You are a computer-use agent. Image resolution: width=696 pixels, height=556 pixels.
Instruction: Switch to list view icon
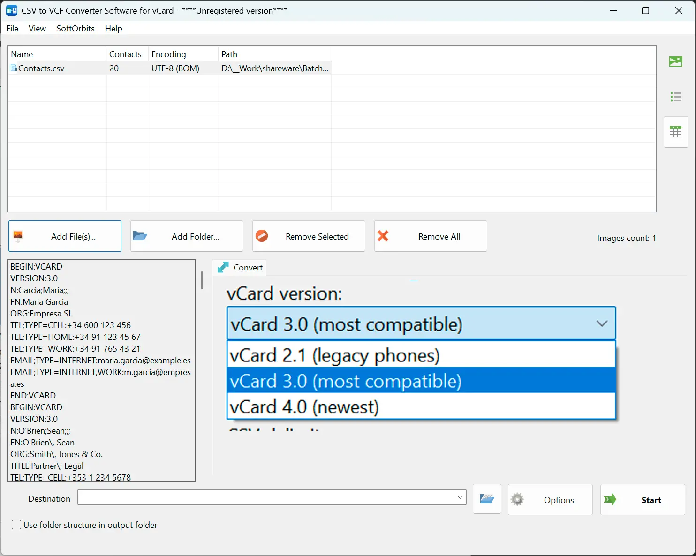coord(675,97)
